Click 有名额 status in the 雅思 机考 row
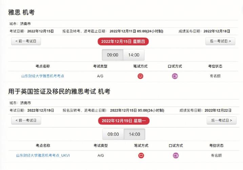Image resolution: width=243 pixels, height=170 pixels. tap(215, 76)
